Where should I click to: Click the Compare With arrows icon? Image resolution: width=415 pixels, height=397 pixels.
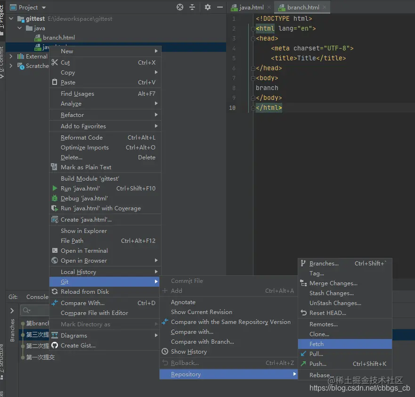(55, 303)
